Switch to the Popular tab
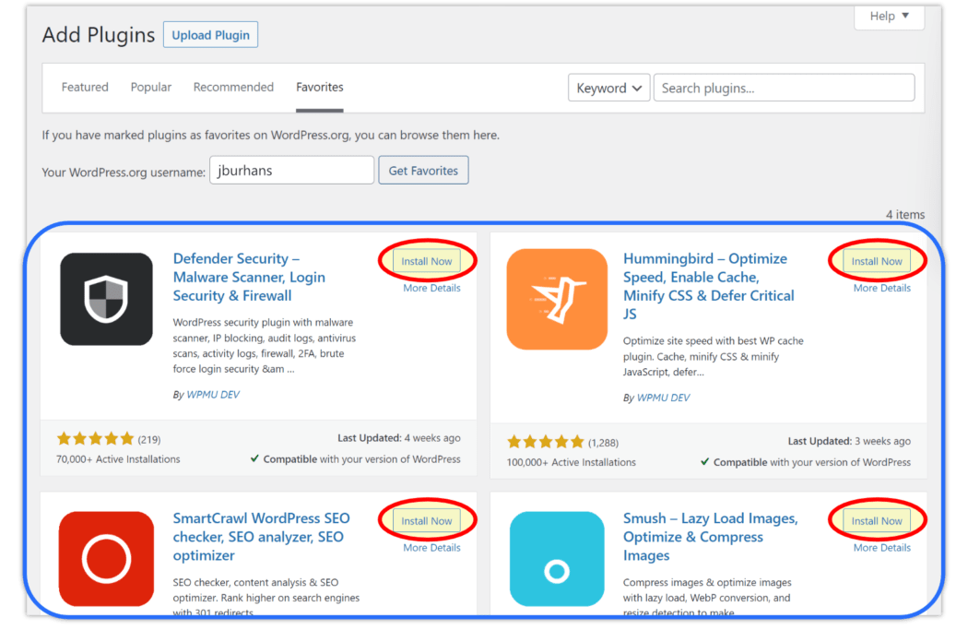Image resolution: width=968 pixels, height=642 pixels. click(150, 87)
